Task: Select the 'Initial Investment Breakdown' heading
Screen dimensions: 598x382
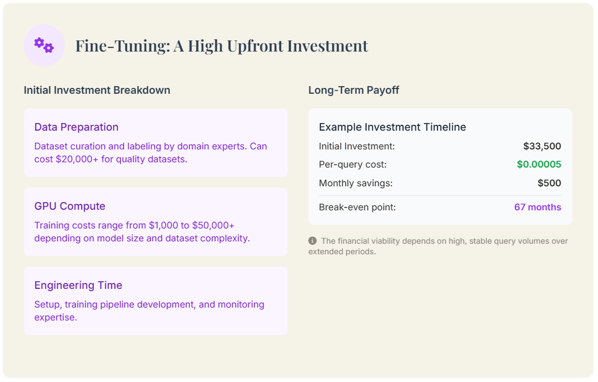Action: coord(97,90)
